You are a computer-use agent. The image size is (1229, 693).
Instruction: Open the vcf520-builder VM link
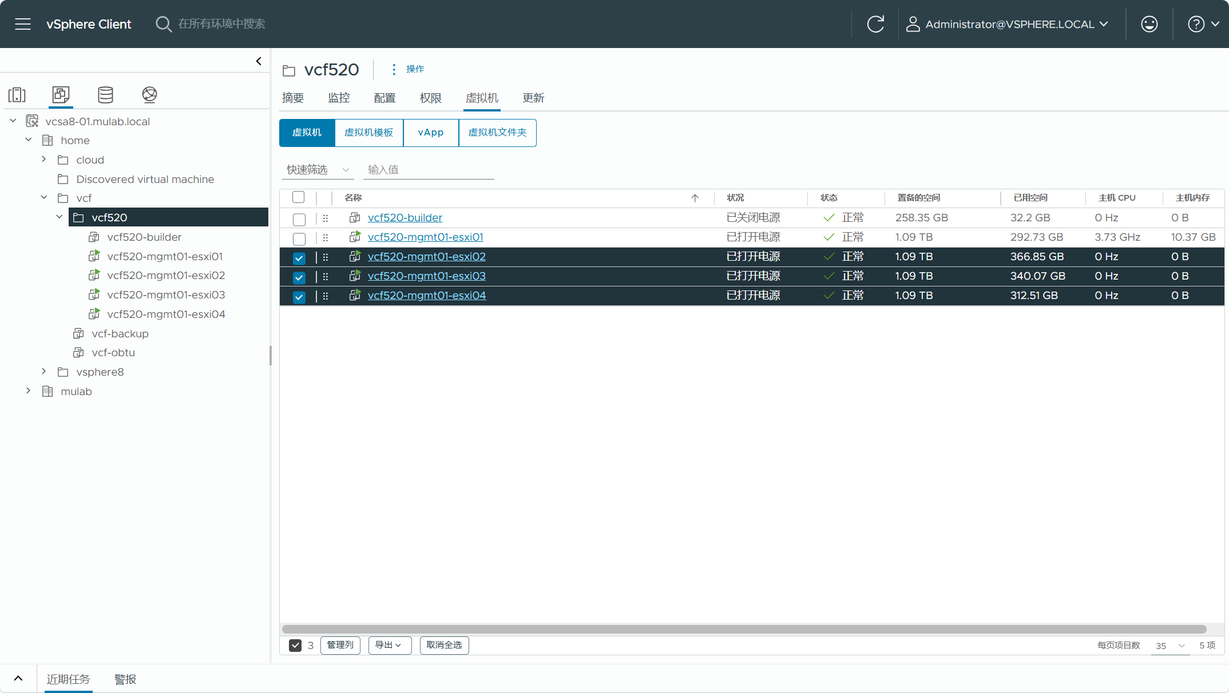click(x=405, y=218)
